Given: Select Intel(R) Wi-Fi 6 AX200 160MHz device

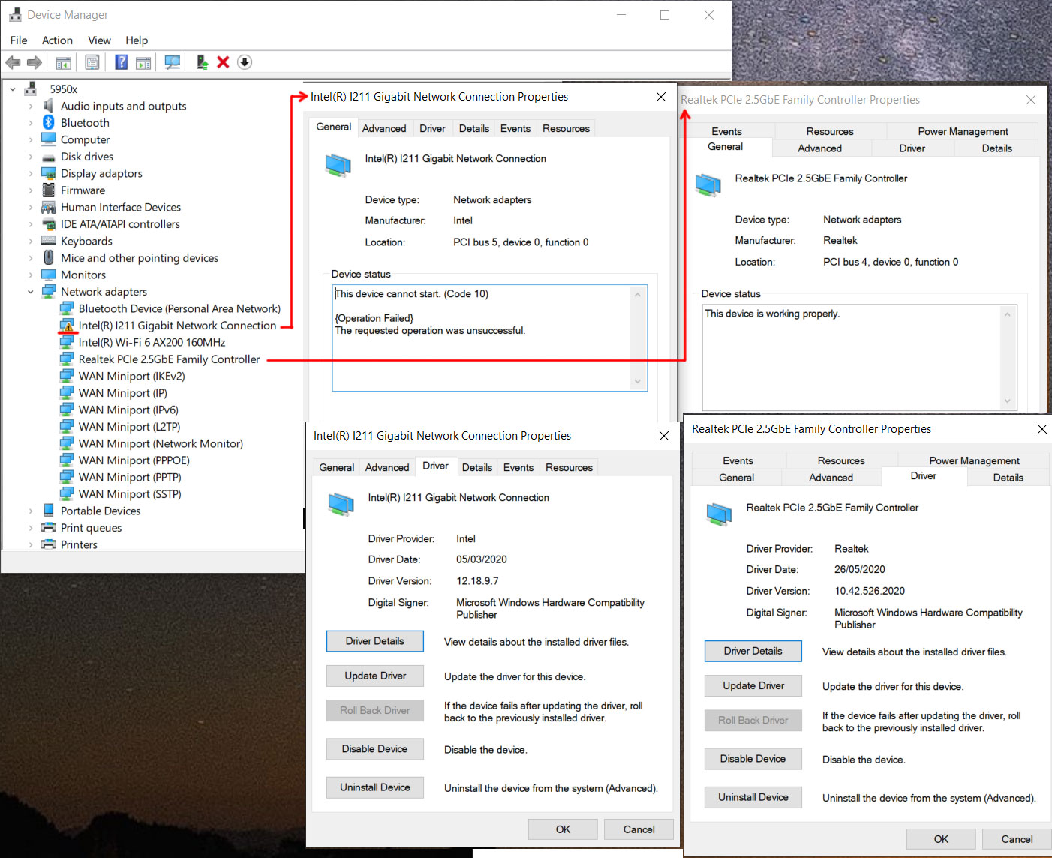Looking at the screenshot, I should pyautogui.click(x=152, y=343).
